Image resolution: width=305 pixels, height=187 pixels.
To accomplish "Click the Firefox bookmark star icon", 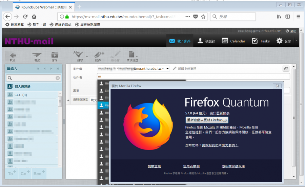I will [x=203, y=16].
